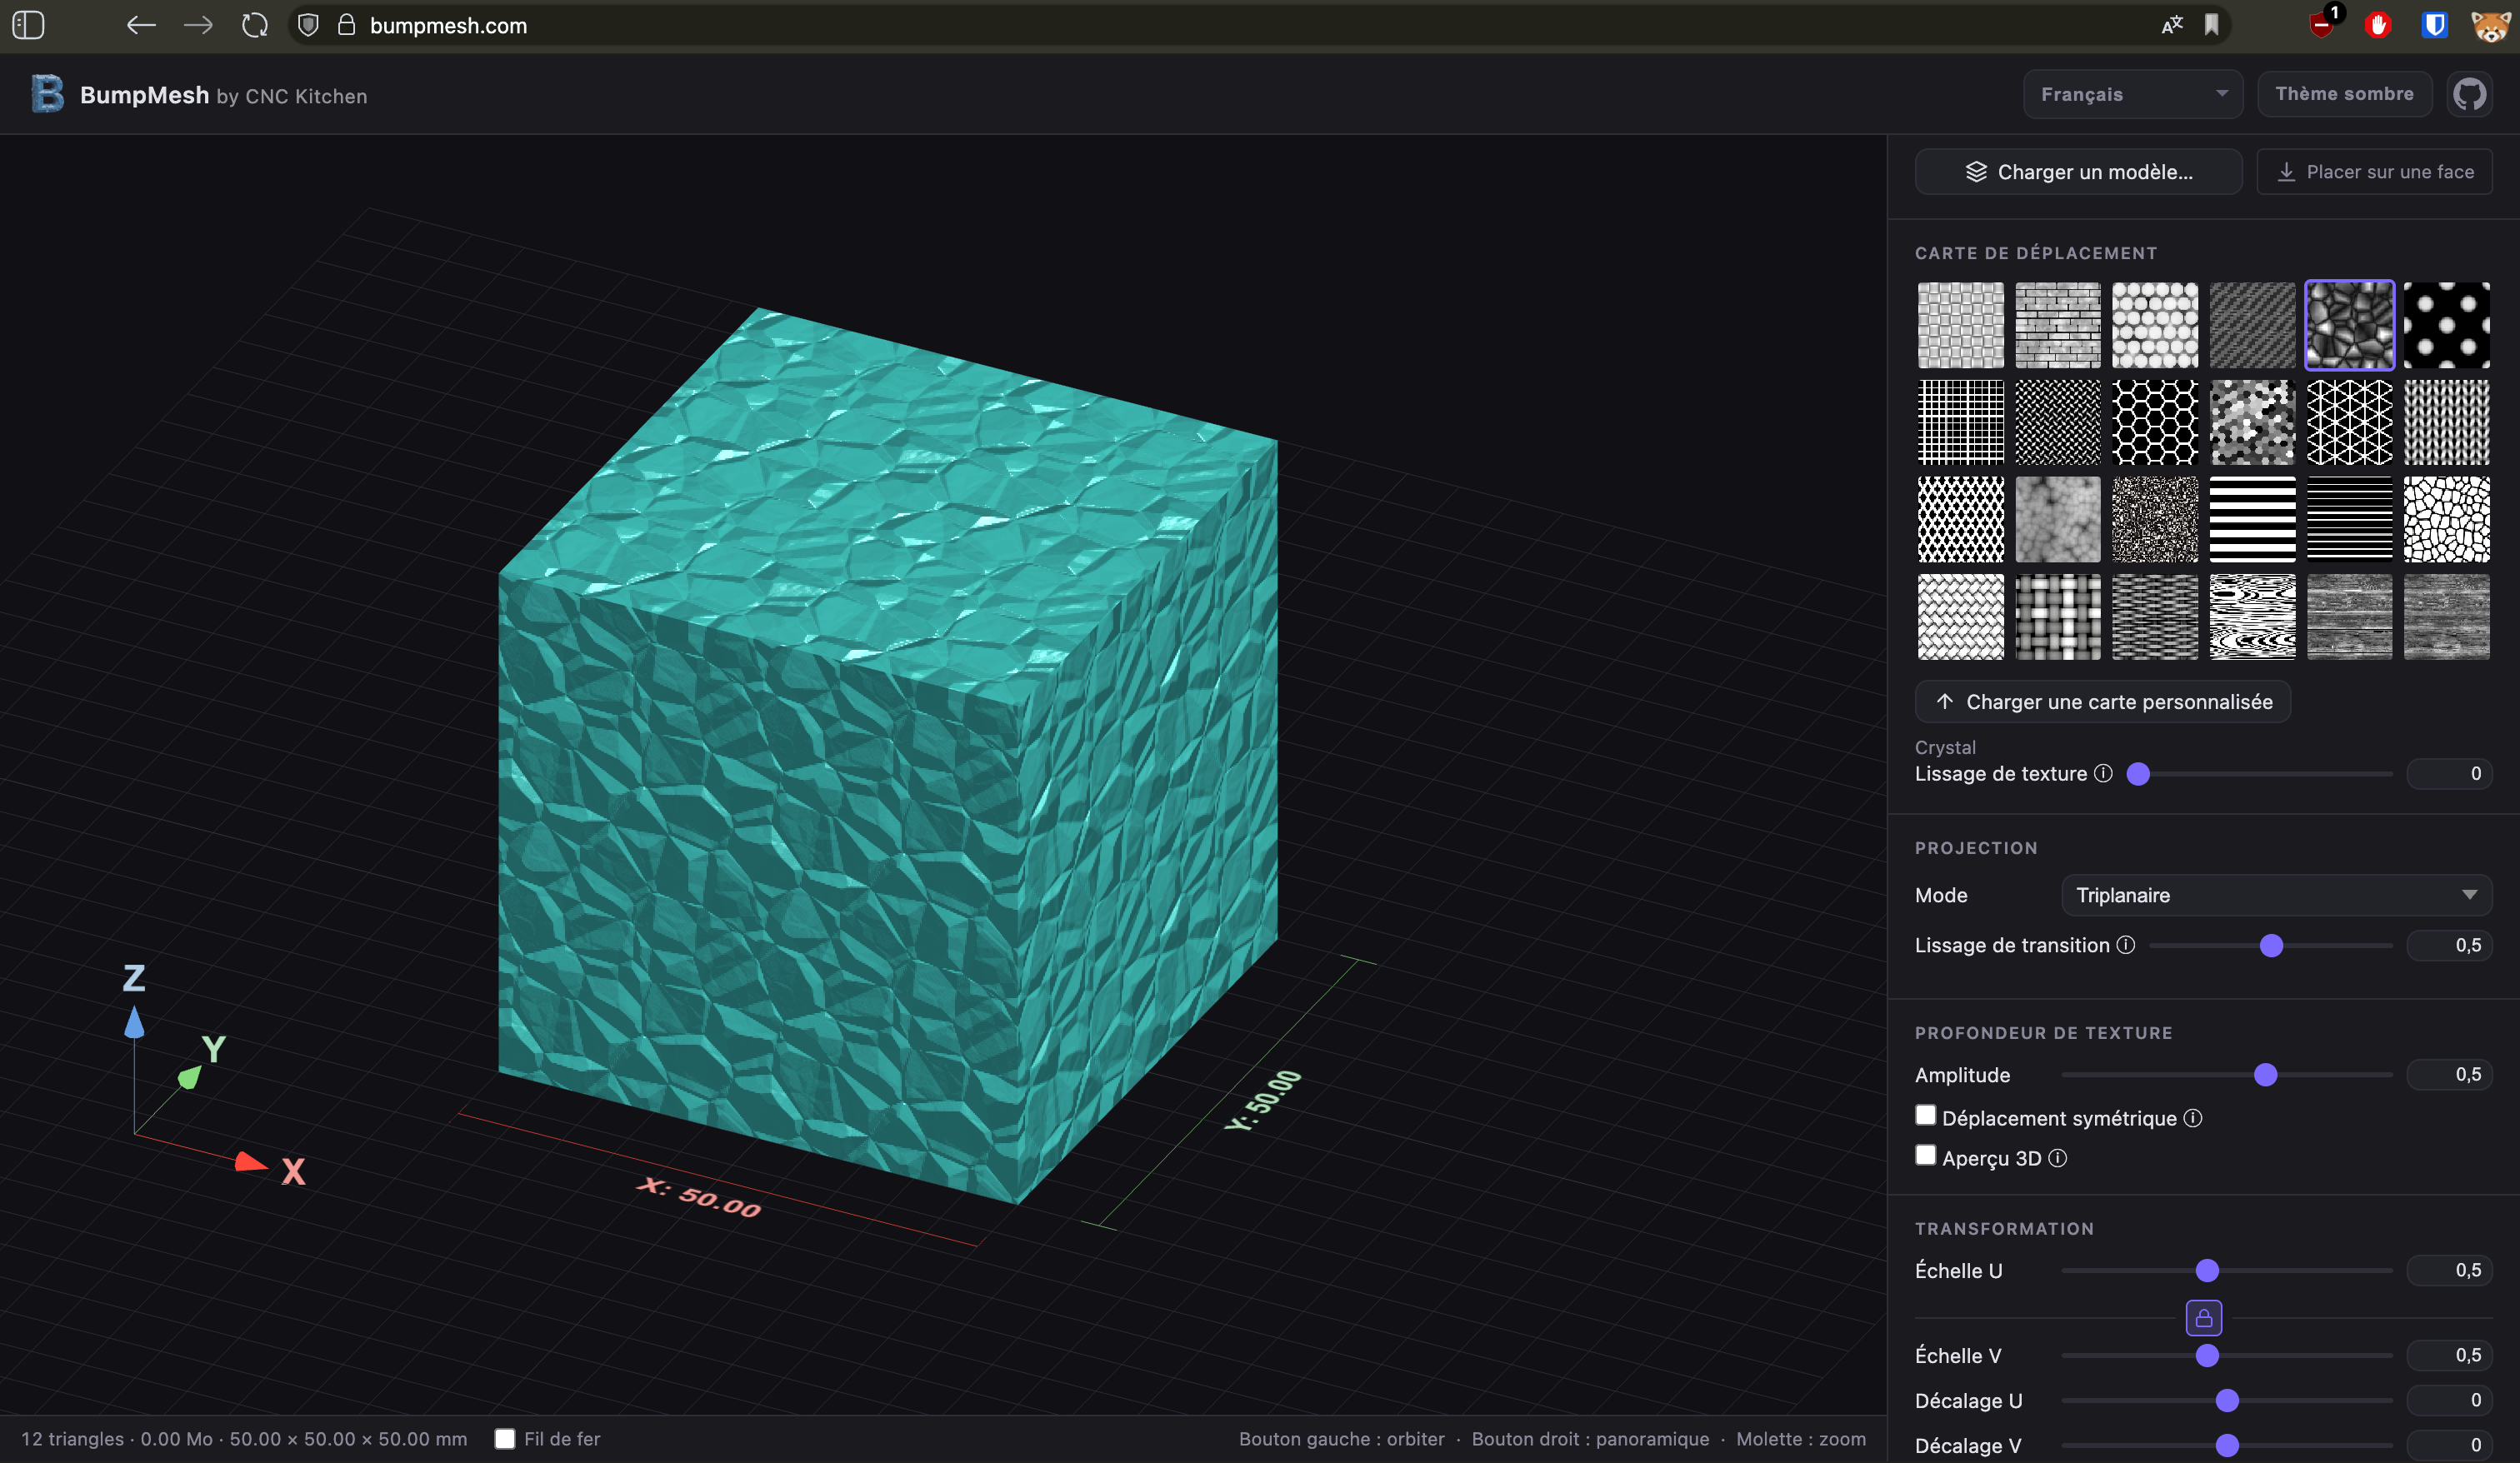Click the browser translate icon
Image resolution: width=2520 pixels, height=1463 pixels.
(2171, 25)
